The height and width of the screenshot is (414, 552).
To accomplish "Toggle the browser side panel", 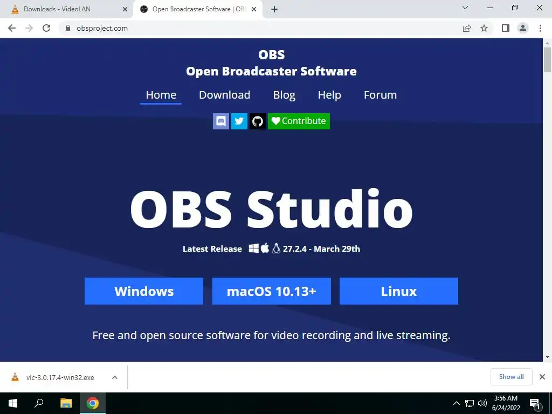I will pyautogui.click(x=506, y=28).
